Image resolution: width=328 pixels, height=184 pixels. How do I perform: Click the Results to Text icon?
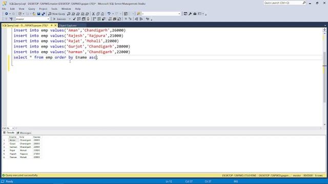(110, 19)
